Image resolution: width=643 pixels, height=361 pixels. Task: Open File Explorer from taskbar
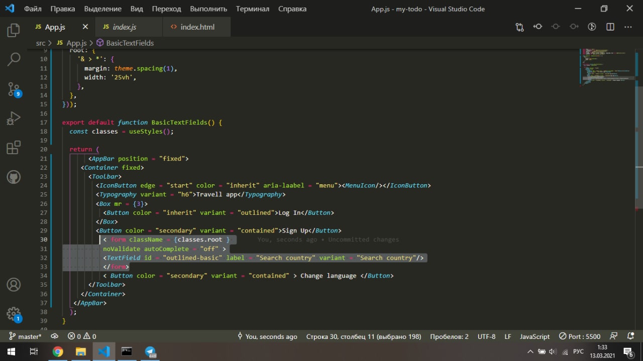pos(81,351)
